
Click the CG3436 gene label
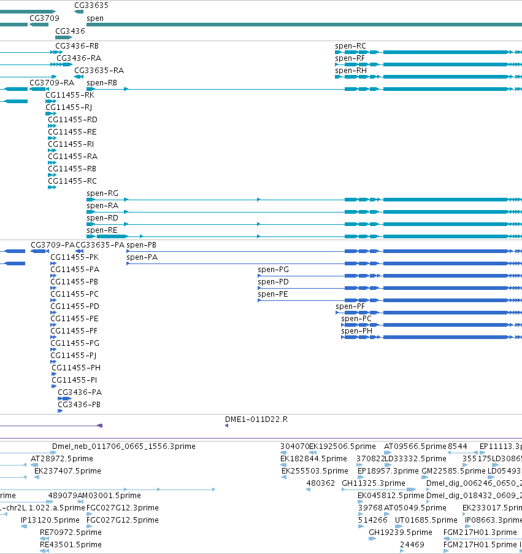coord(71,31)
